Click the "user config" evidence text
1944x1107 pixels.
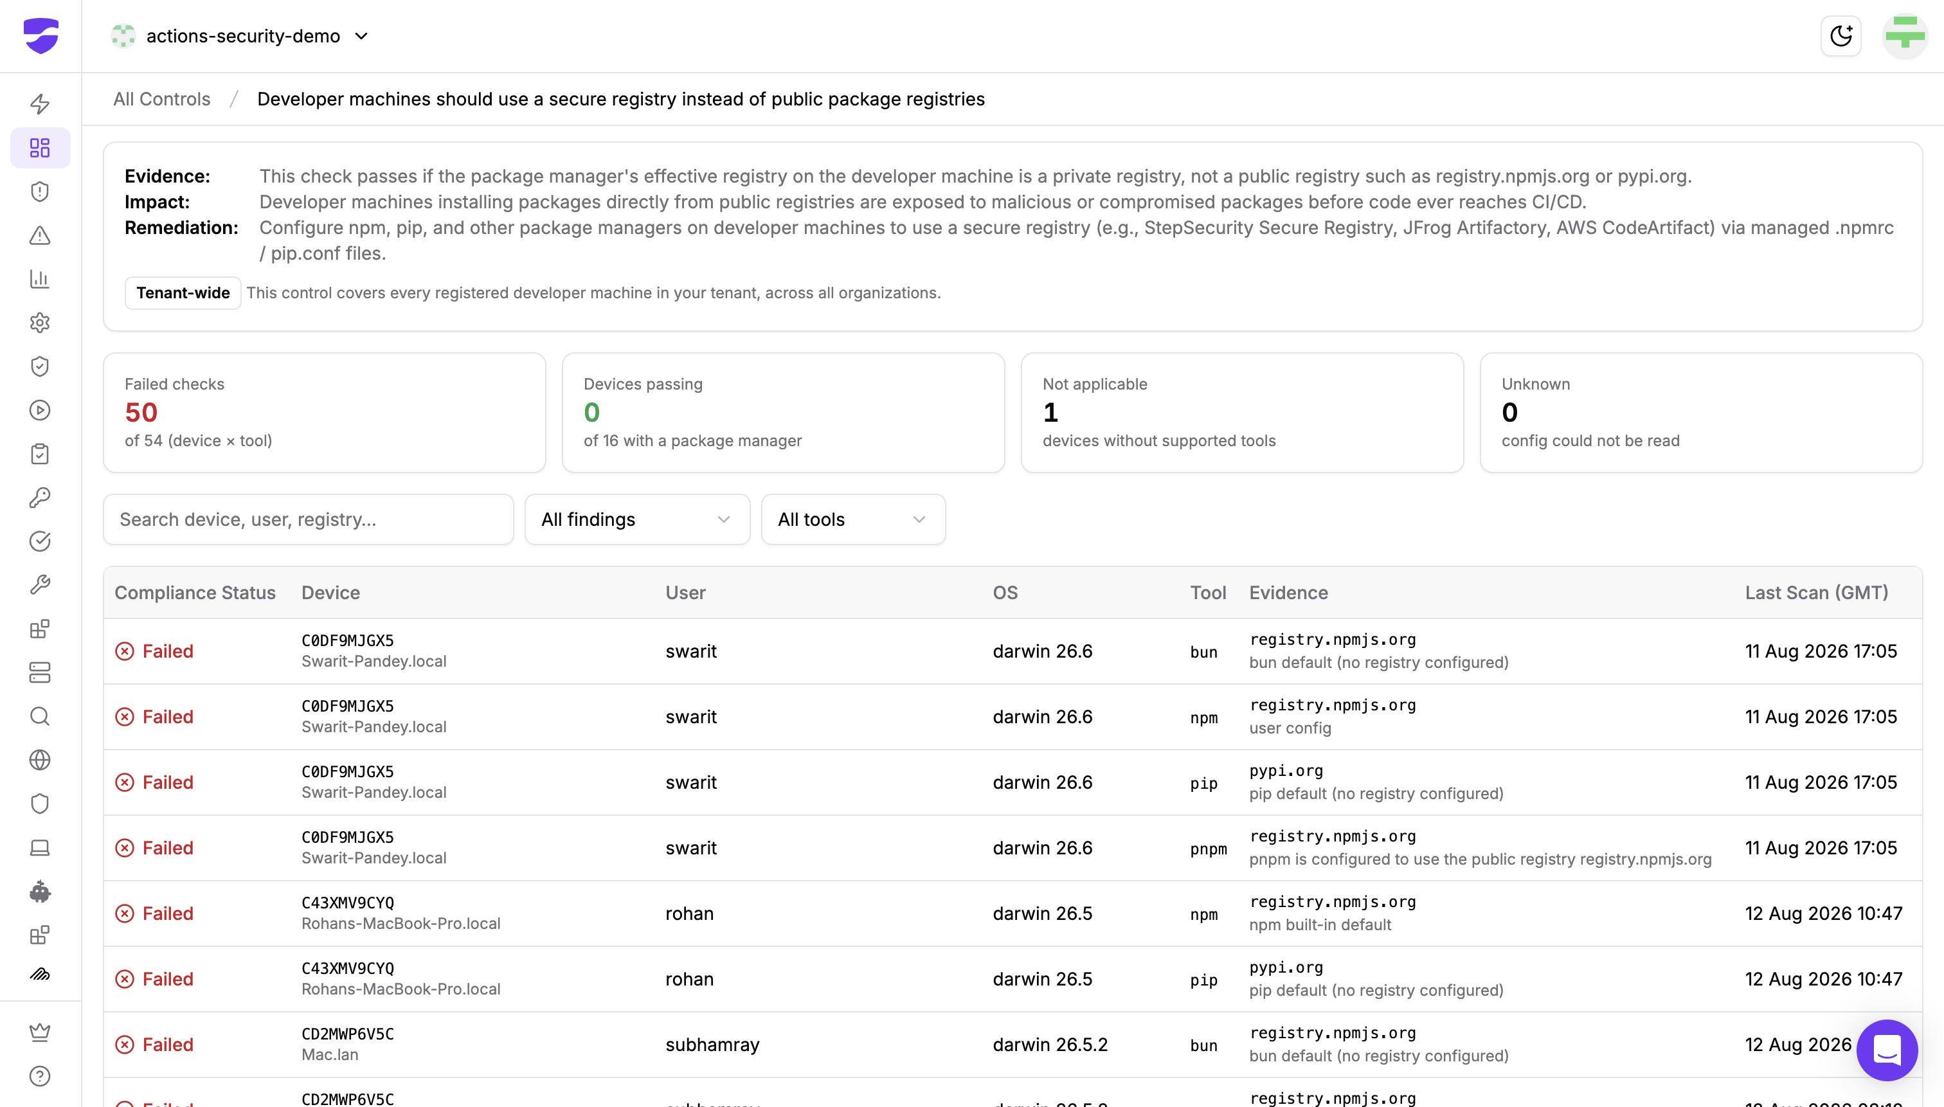[1290, 728]
